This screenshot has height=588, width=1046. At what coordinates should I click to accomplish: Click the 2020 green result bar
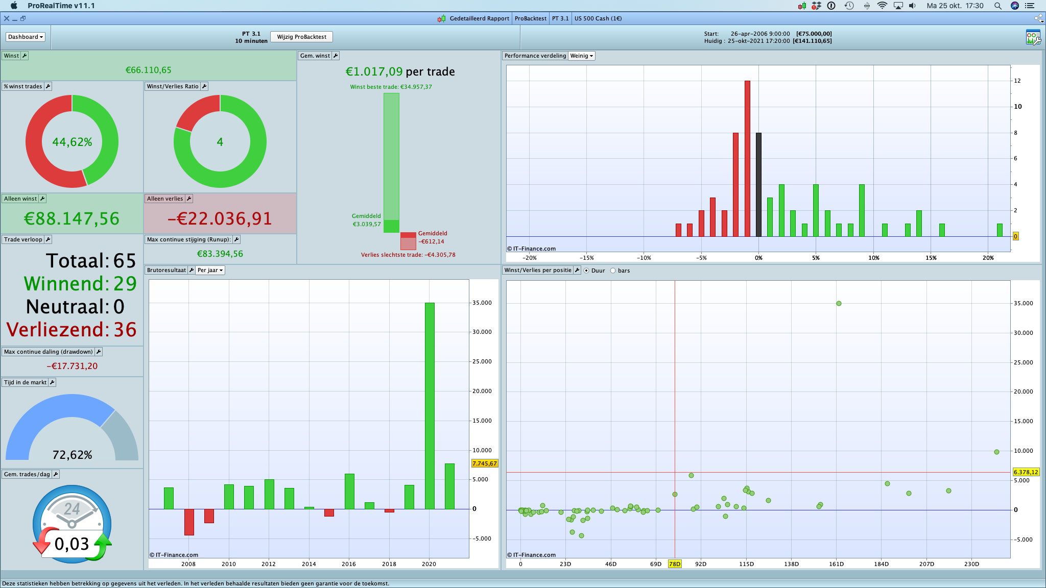430,405
